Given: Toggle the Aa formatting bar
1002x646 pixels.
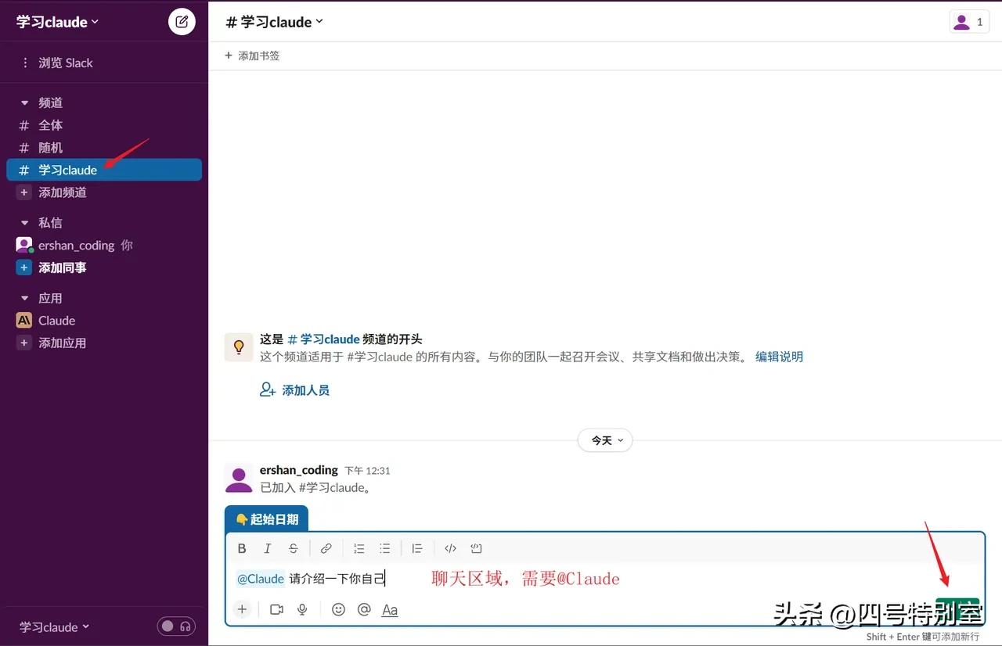Looking at the screenshot, I should click(389, 609).
